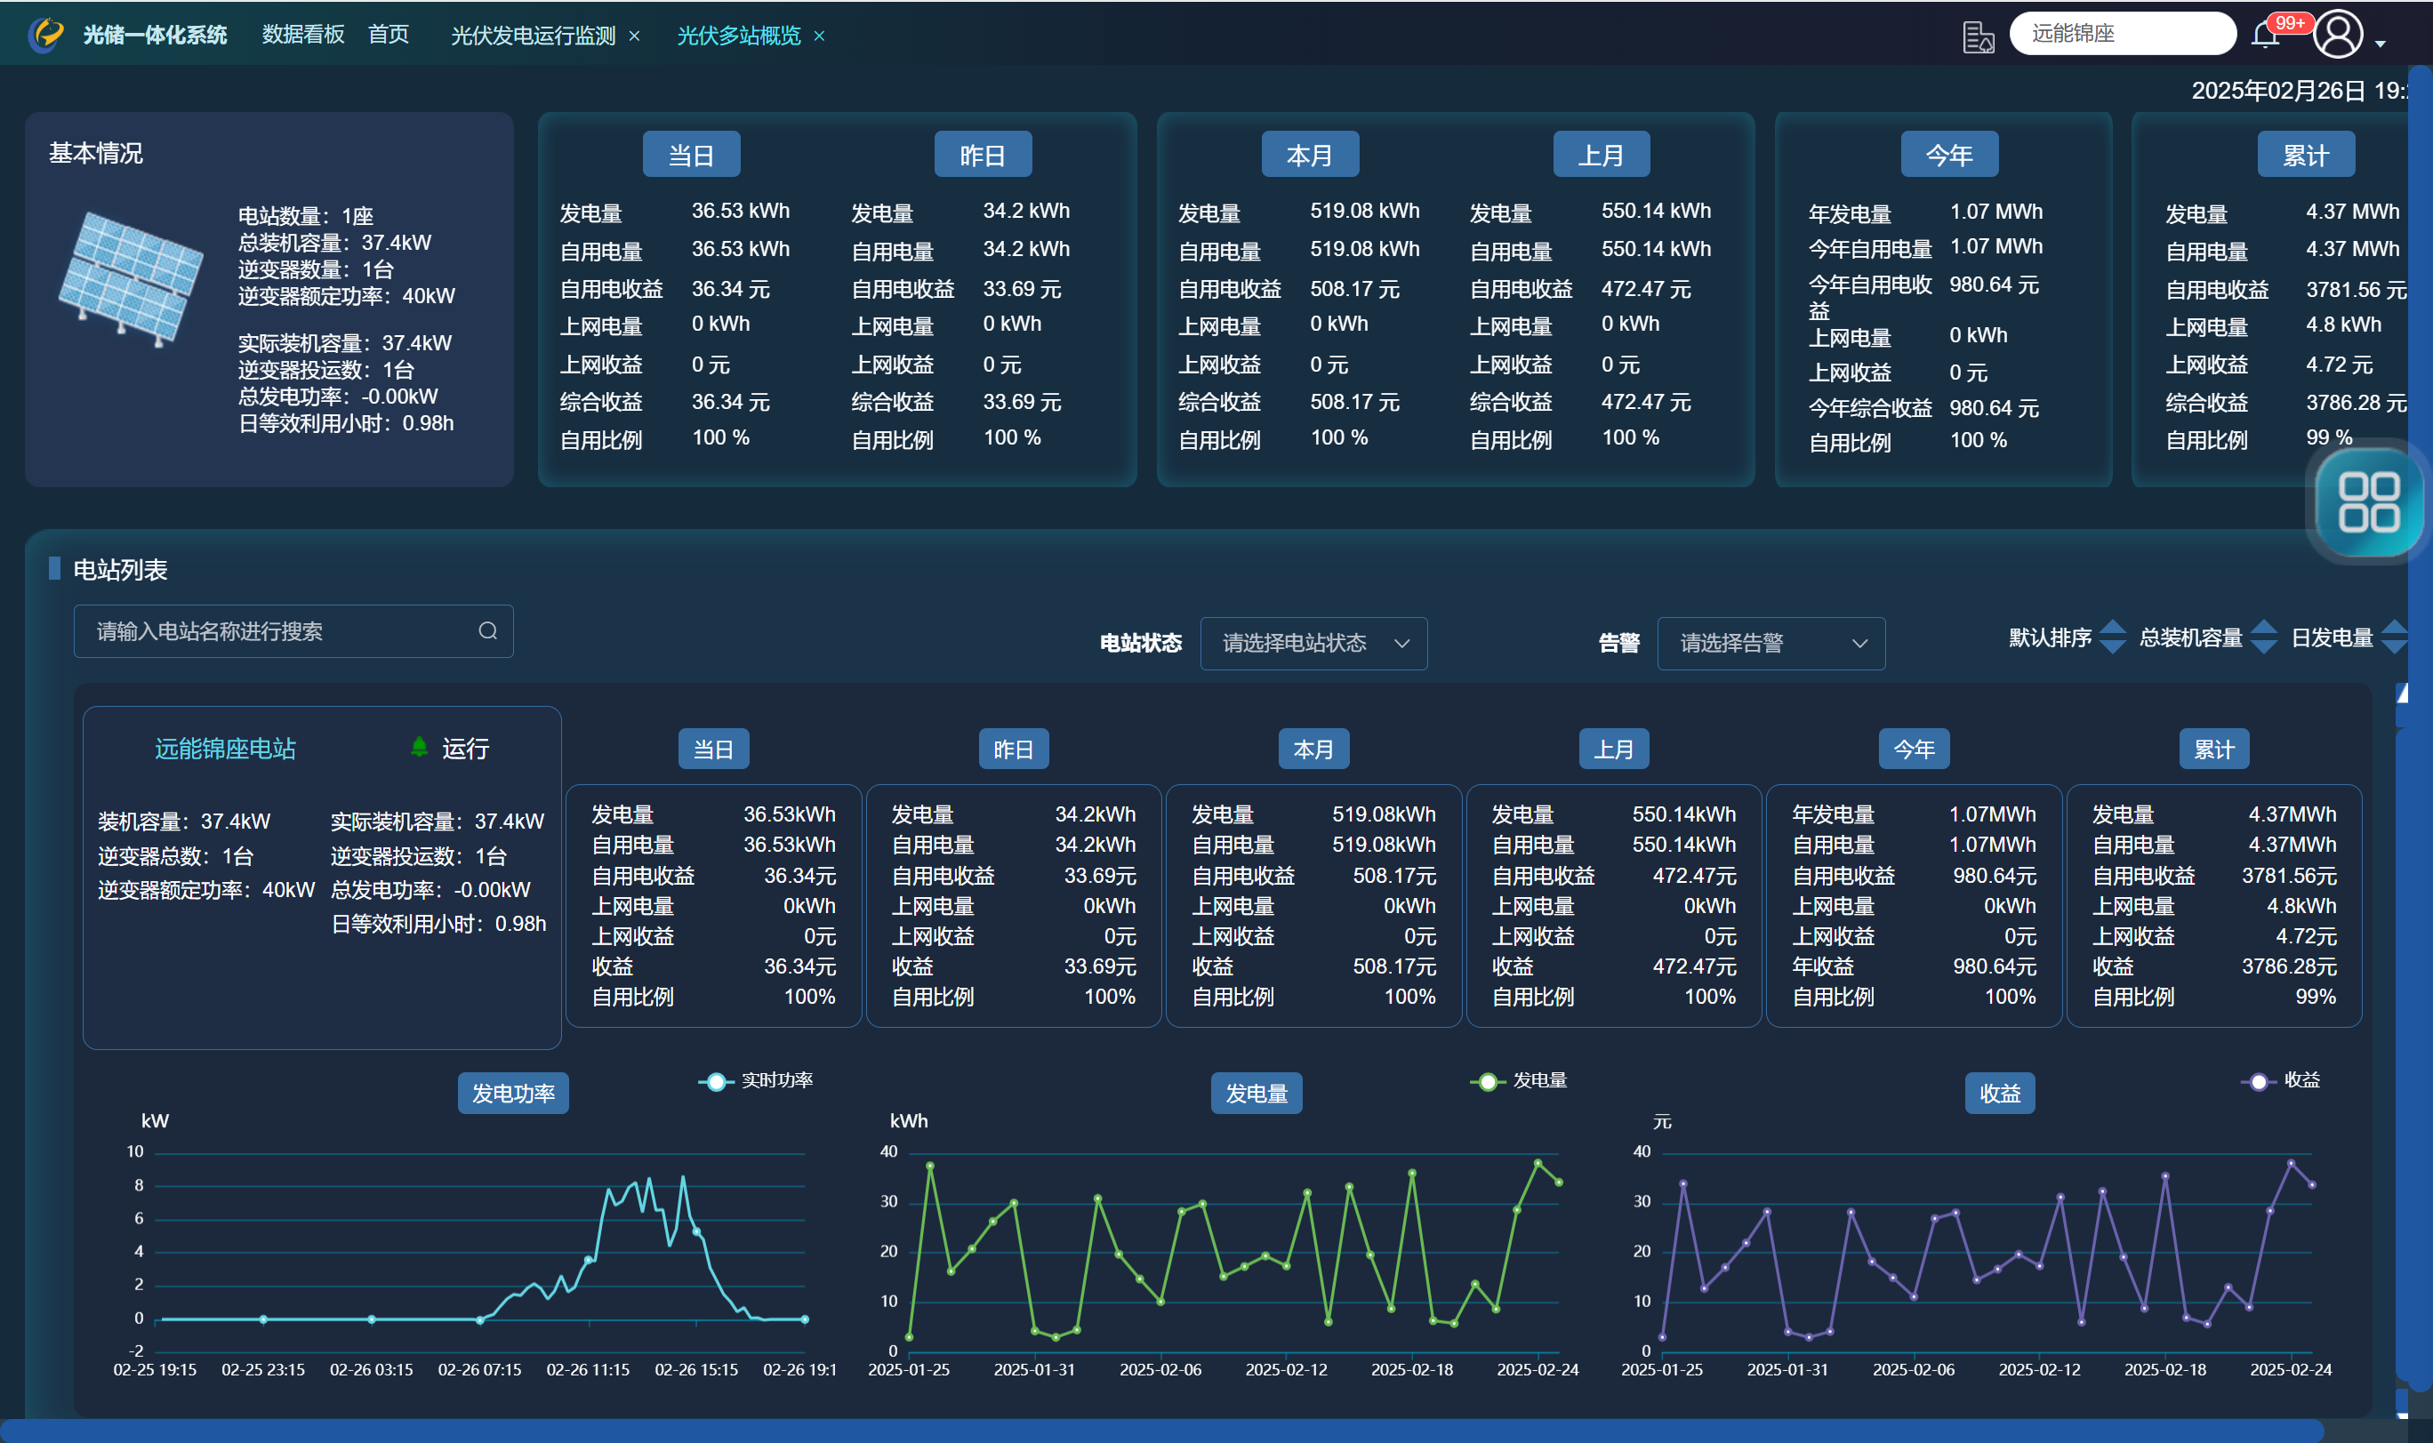Click the report document icon in header
2433x1443 pixels.
(x=1977, y=37)
